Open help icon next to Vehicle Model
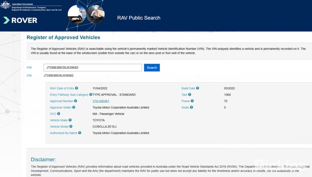The width and height of the screenshot is (312, 177). (x=71, y=126)
